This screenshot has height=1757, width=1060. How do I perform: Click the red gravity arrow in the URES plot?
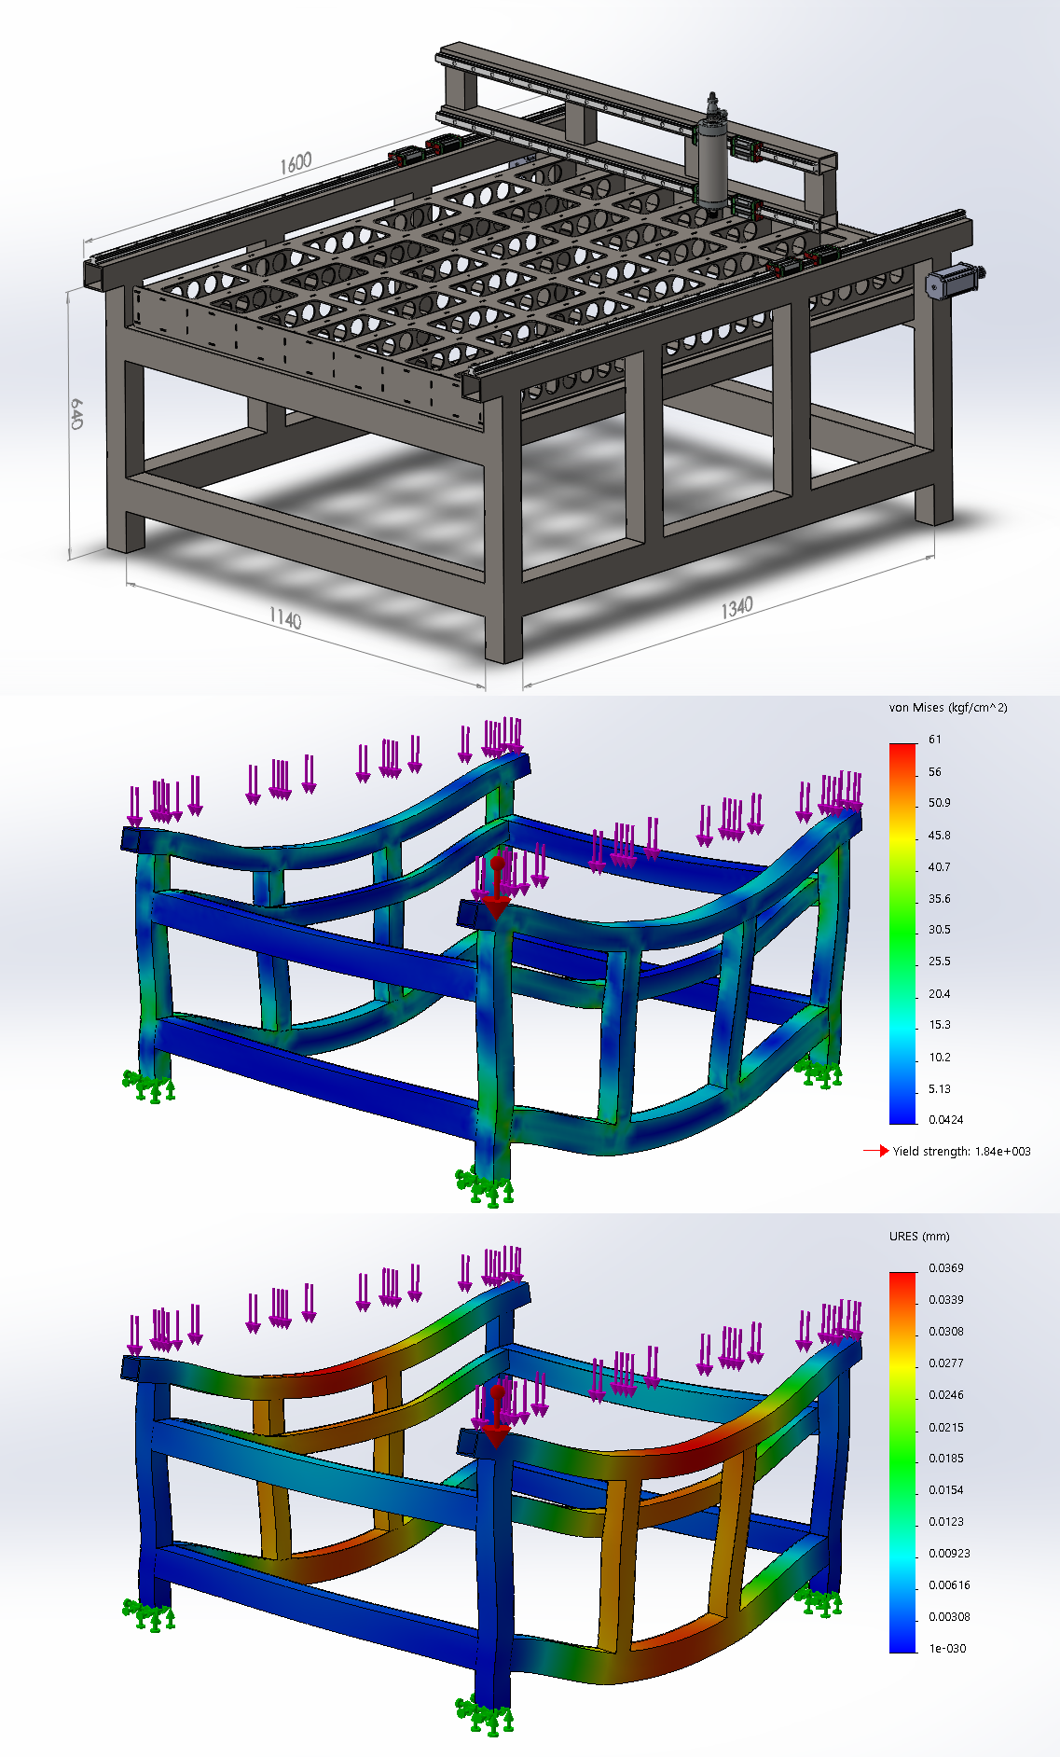coord(497,1418)
